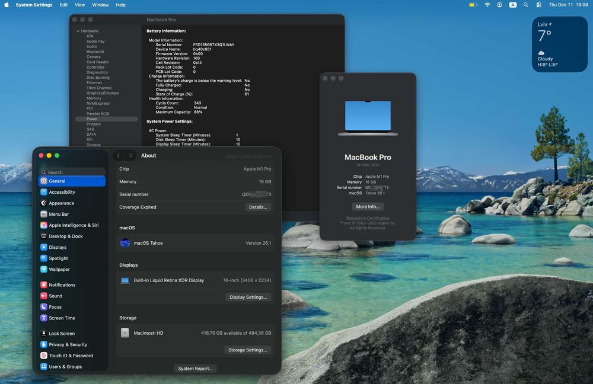This screenshot has height=384, width=593.
Task: Click 'Apple M1 Pro' chip value in About
Action: click(257, 169)
